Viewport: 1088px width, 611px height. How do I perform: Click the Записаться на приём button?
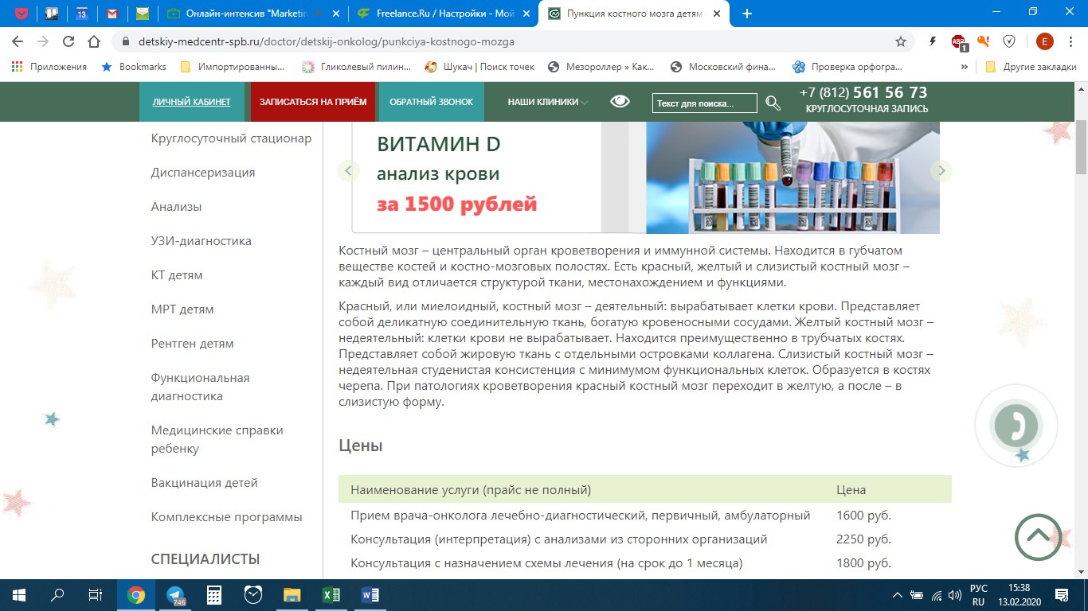[313, 102]
